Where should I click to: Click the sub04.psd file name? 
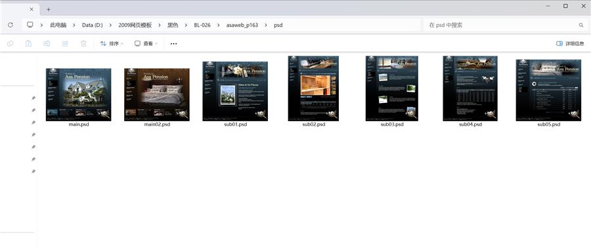click(x=470, y=124)
